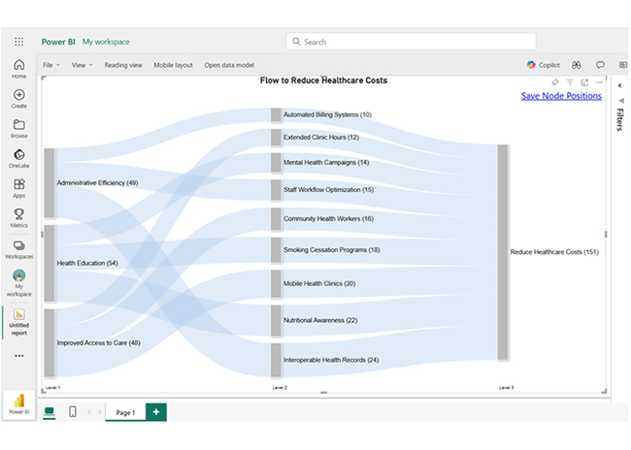This screenshot has width=631, height=450.
Task: Enter focus mode on the chart
Action: [584, 82]
